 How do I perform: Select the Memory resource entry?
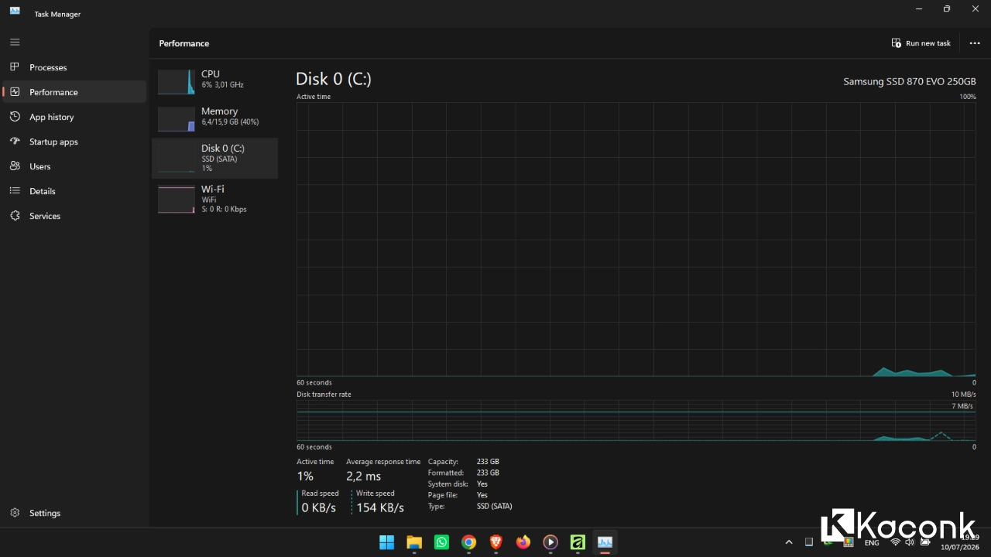[x=215, y=118]
